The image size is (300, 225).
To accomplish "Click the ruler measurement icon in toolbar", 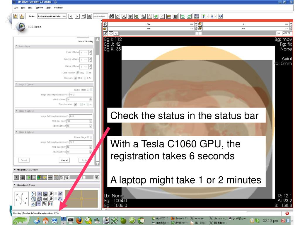I will 168,16.
